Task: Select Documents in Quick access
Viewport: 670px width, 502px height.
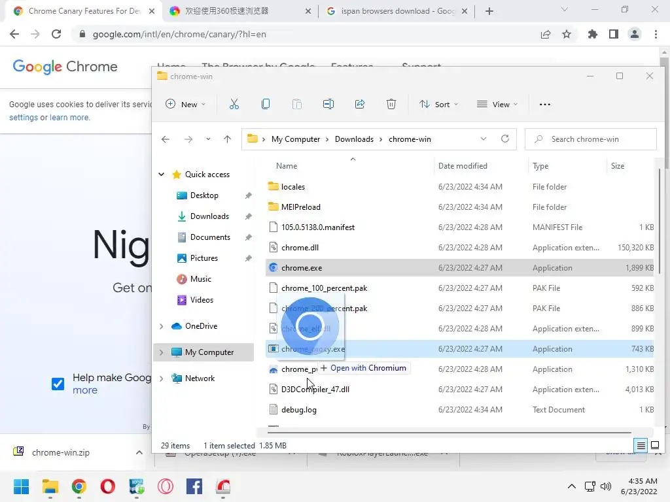Action: tap(210, 237)
